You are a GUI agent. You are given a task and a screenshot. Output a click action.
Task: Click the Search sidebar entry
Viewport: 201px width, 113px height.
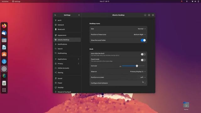(x=67, y=49)
